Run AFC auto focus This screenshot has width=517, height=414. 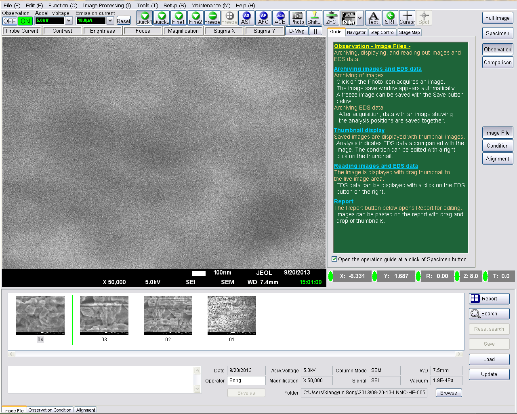(x=263, y=18)
